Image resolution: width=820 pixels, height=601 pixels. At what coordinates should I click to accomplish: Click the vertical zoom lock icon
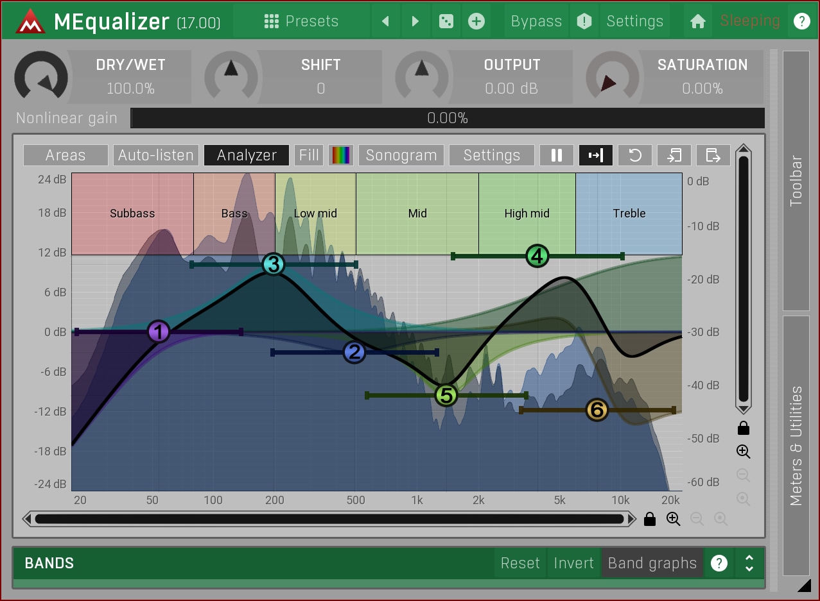pyautogui.click(x=744, y=428)
